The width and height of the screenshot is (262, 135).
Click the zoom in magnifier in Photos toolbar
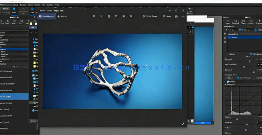point(94,16)
